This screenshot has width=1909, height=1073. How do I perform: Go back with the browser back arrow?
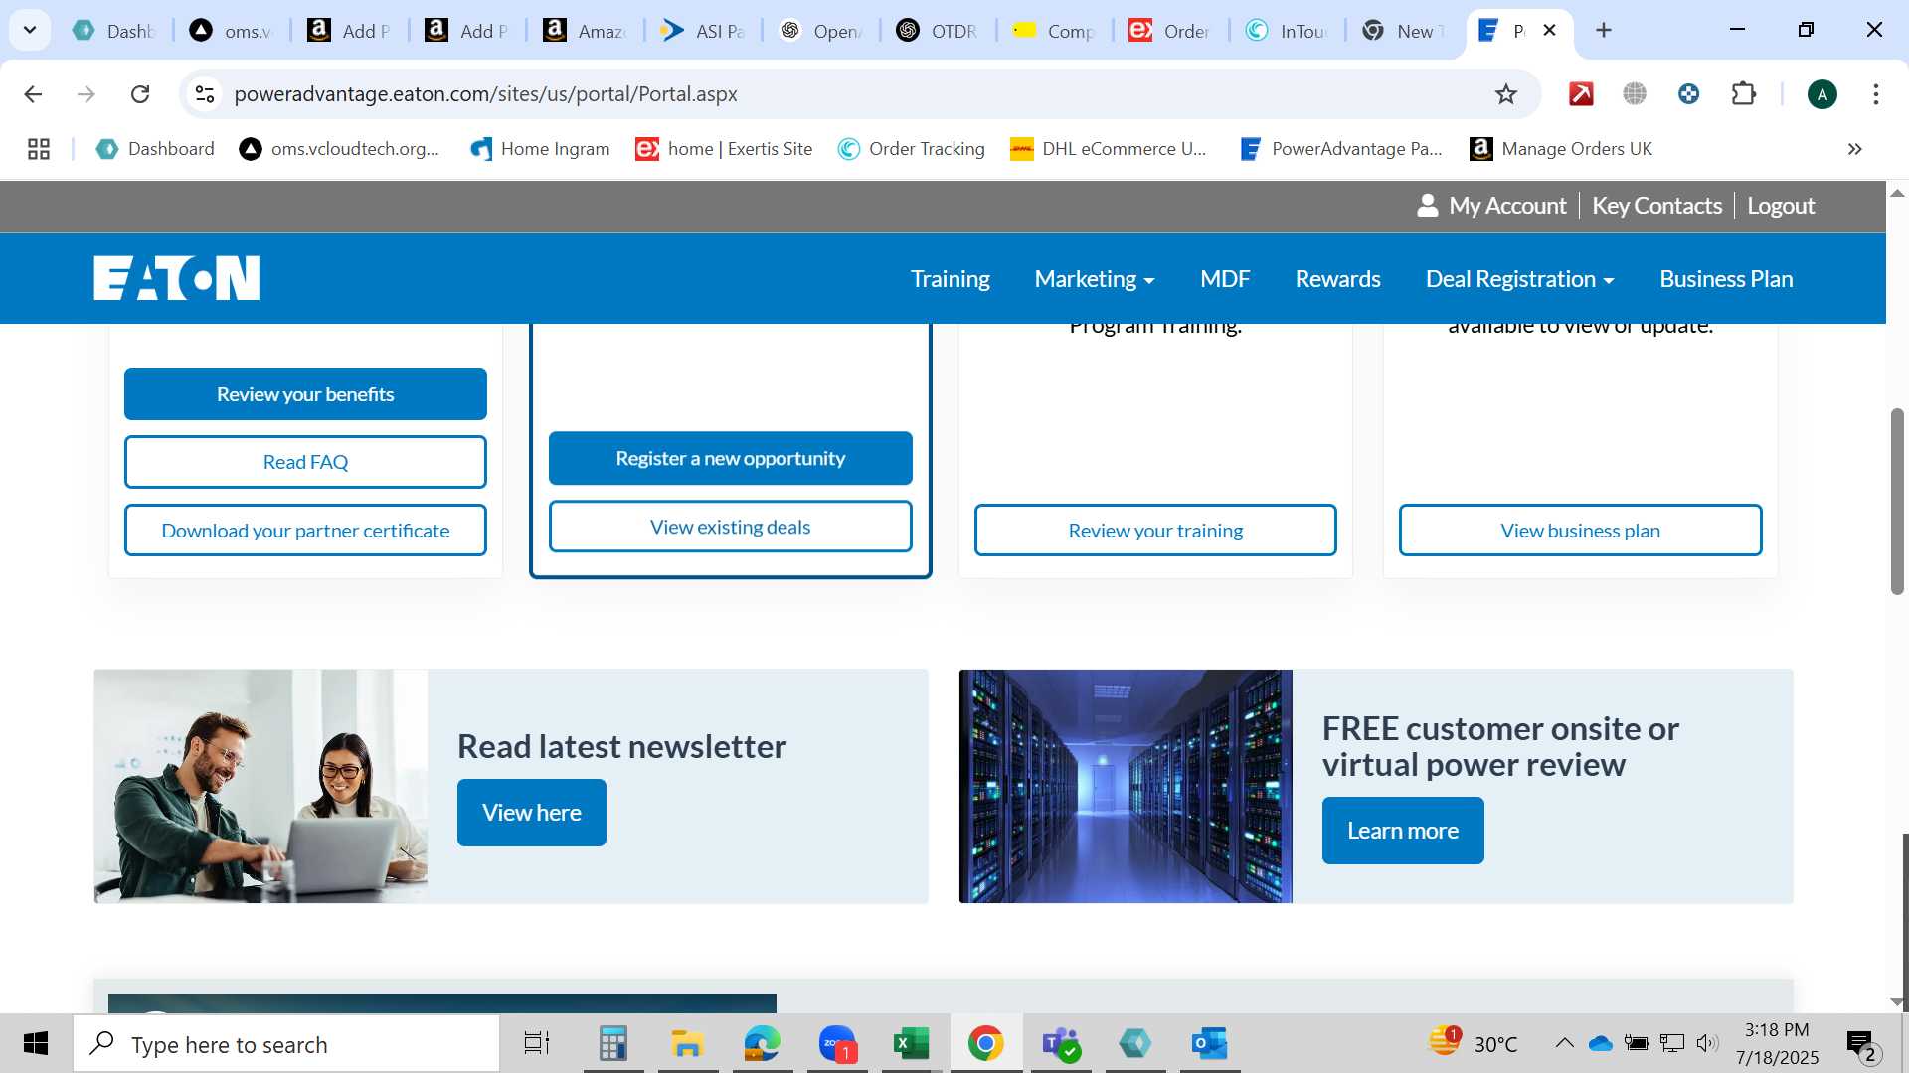pos(33,94)
